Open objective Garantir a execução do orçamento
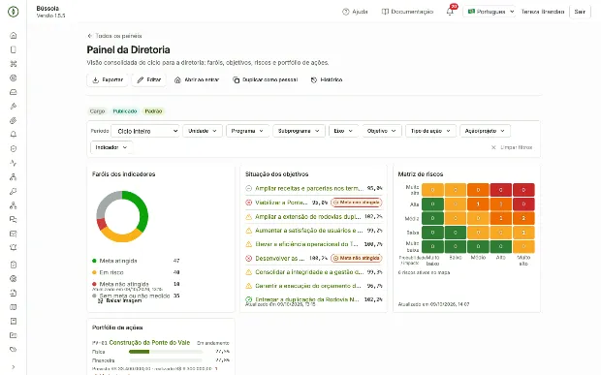601x375 pixels. (x=308, y=286)
